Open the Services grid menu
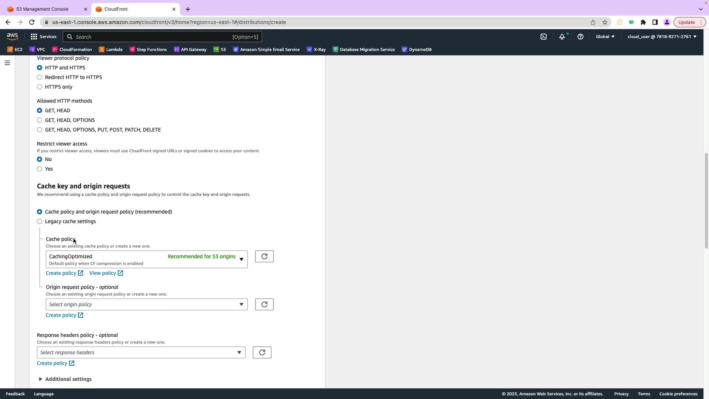 [x=43, y=37]
